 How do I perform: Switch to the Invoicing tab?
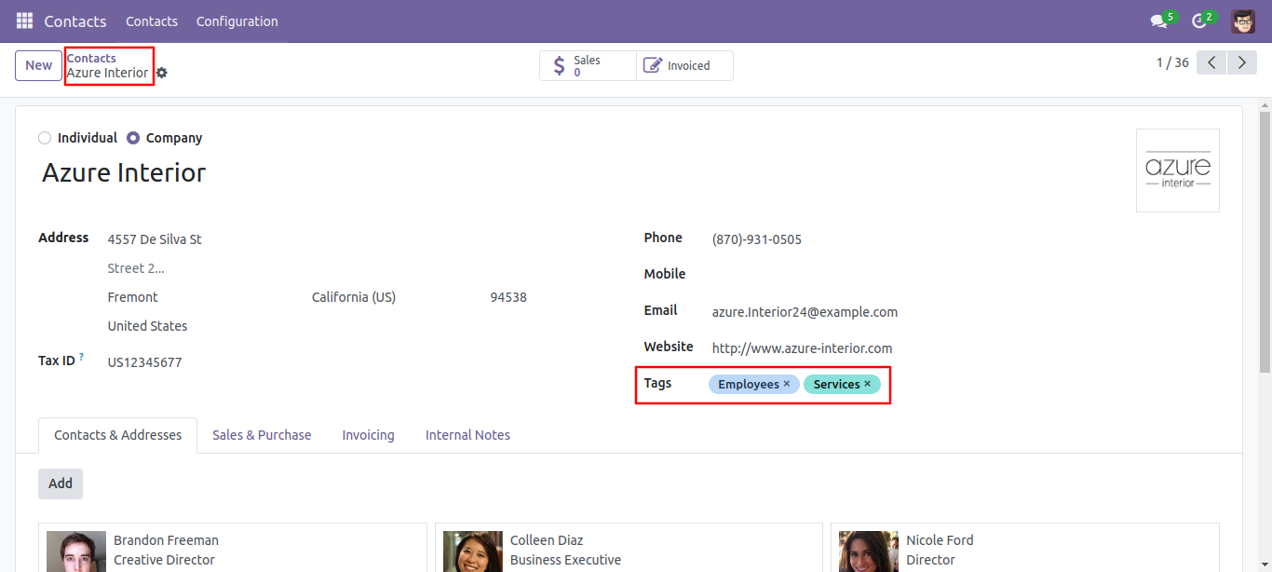368,435
